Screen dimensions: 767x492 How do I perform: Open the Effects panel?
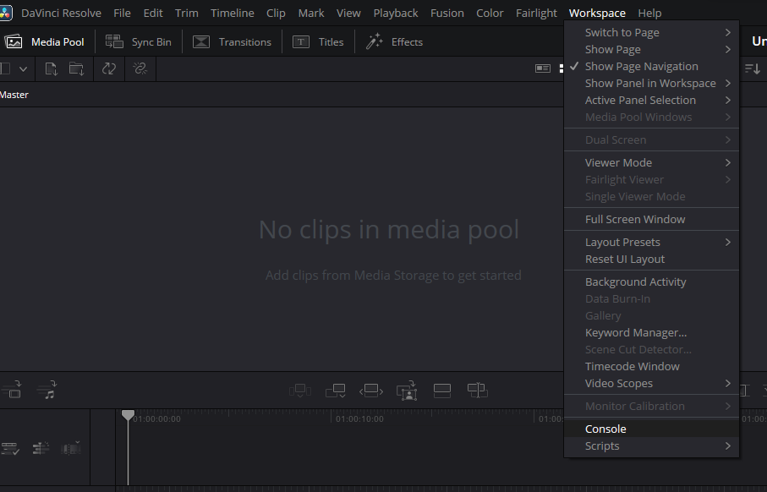394,41
